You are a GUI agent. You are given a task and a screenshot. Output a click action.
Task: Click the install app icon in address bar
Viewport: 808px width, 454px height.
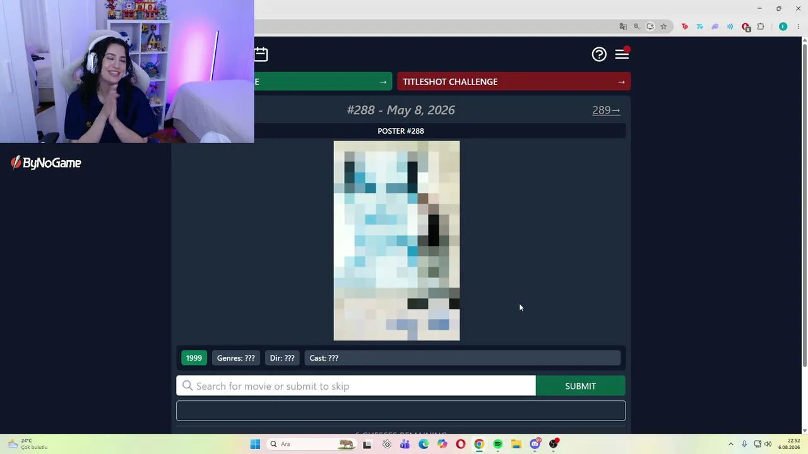click(650, 26)
